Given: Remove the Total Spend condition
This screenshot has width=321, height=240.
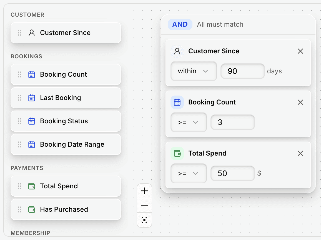Looking at the screenshot, I should pyautogui.click(x=300, y=153).
